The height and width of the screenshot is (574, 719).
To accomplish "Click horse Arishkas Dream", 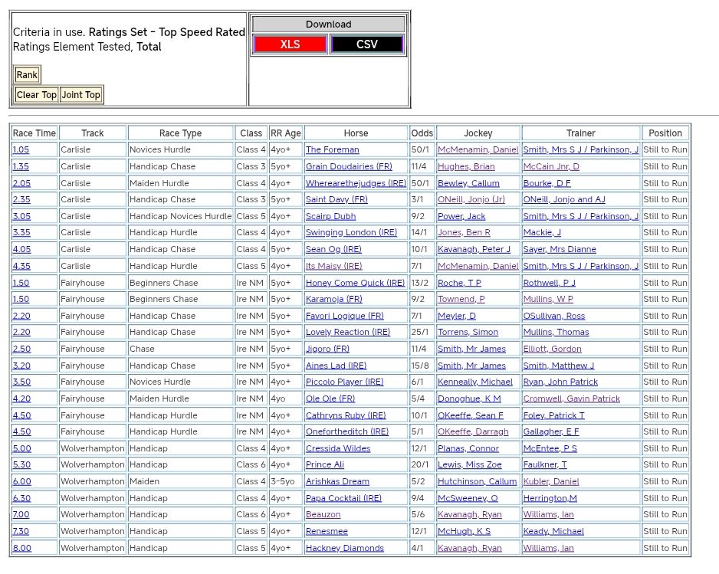I will (x=337, y=482).
